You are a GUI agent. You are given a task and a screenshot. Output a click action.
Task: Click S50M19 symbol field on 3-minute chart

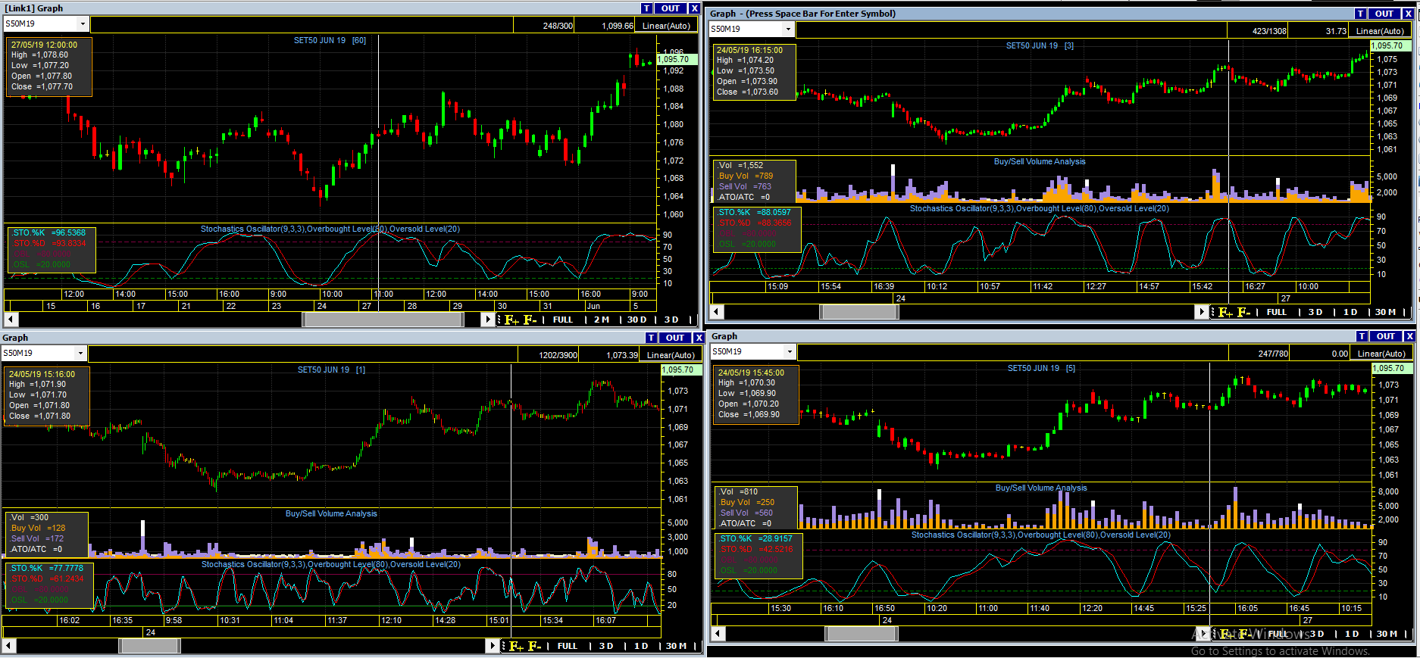pos(745,30)
